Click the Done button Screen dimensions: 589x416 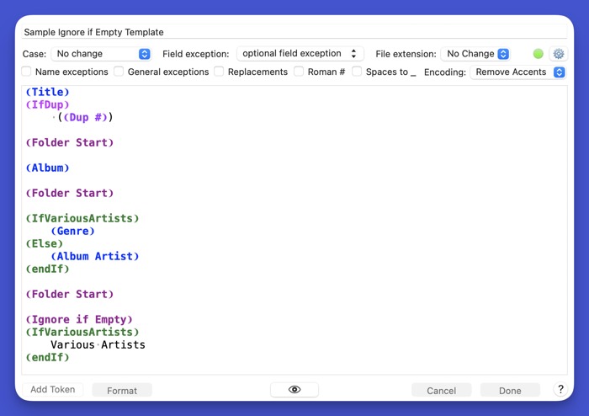click(510, 391)
